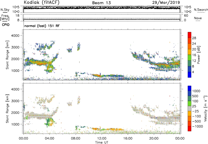The width and height of the screenshot is (208, 144).
Task: Click the blue top of Velocity color bar
Action: click(x=190, y=88)
